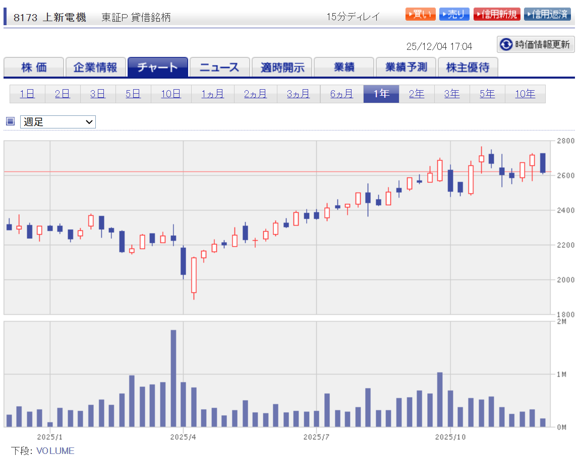579x460 pixels.
Task: Open 信用新規 margin order button
Action: tap(496, 14)
